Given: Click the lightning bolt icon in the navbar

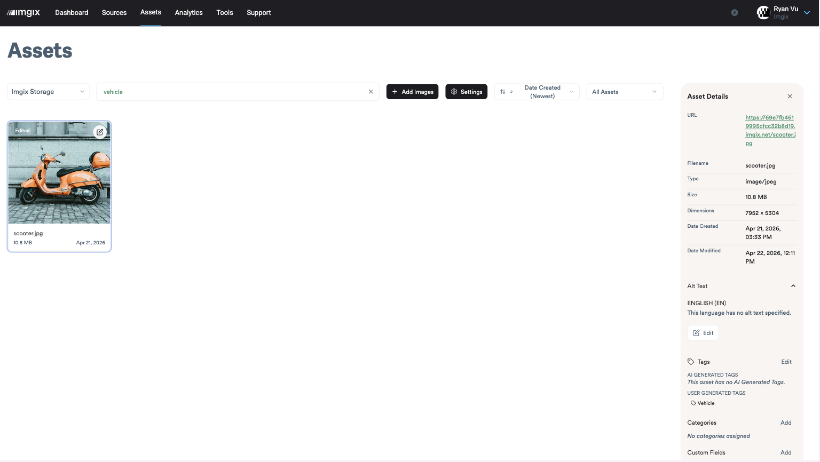Looking at the screenshot, I should coord(734,12).
